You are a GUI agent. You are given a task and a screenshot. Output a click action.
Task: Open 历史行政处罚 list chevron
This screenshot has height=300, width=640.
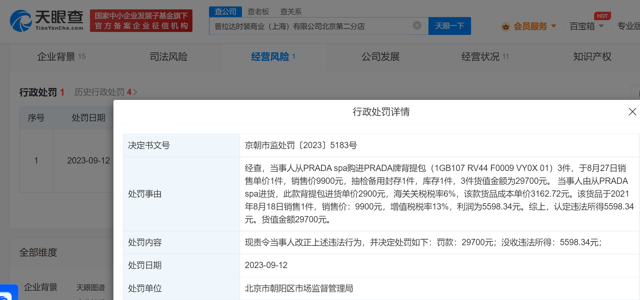click(135, 92)
